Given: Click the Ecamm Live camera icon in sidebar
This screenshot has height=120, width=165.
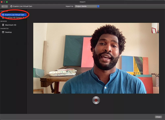Looking at the screenshot, I should coord(3,15).
